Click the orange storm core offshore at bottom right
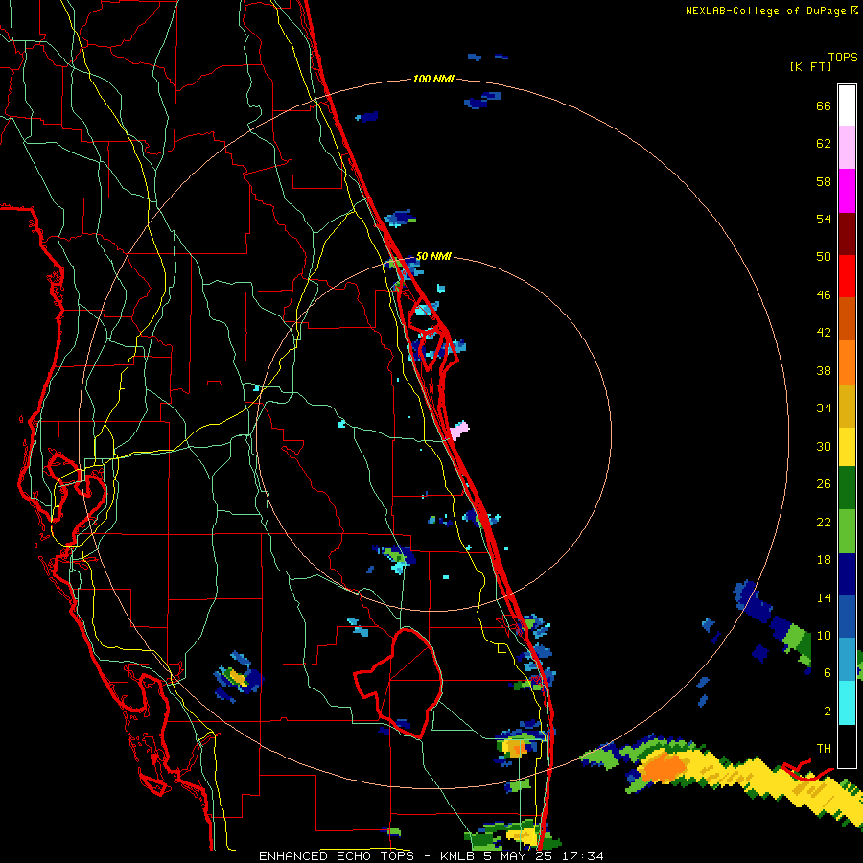This screenshot has height=863, width=863. 664,767
